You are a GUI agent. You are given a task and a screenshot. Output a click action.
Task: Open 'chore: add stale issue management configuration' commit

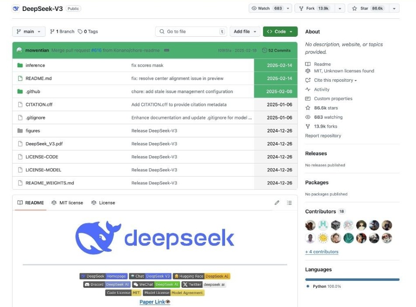point(182,91)
